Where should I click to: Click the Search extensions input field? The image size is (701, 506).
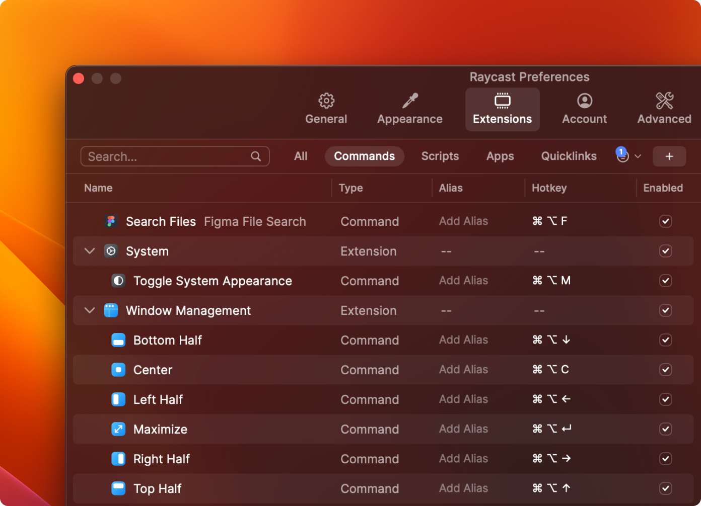click(x=169, y=156)
